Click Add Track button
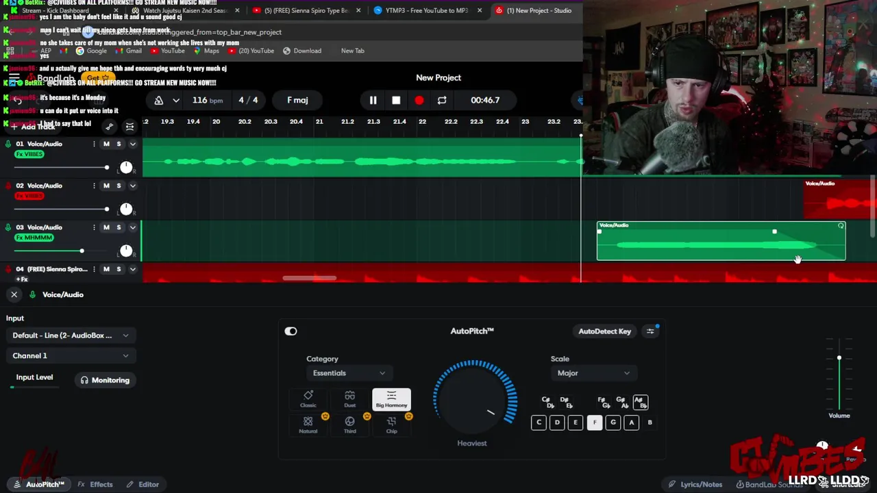The image size is (877, 493). coord(33,127)
